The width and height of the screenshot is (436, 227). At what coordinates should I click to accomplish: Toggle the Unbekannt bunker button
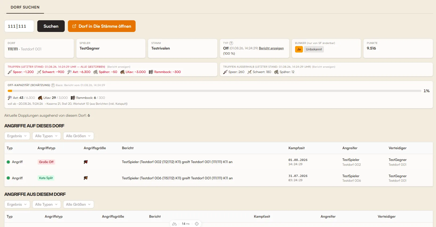314,49
